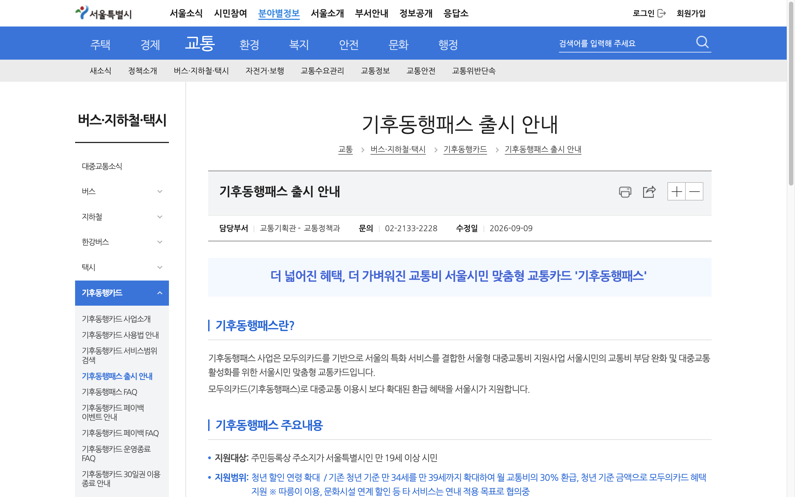Expand the 한강버스 sidebar menu
Screen dimensions: 795x497
pos(122,242)
